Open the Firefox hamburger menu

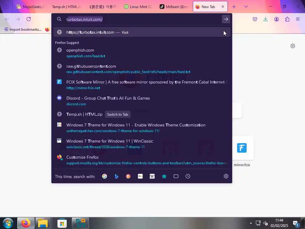298,19
